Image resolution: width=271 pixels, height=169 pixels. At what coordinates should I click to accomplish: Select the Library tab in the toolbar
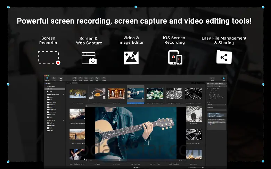pyautogui.click(x=48, y=79)
